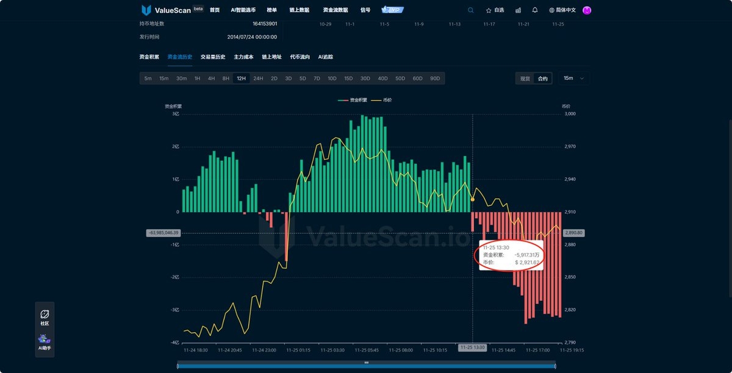The image size is (732, 373).
Task: Click the ValueScan logo icon
Action: [146, 10]
